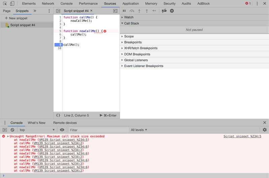269x178 pixels.
Task: Open the navigator pane options menu
Action: (49, 11)
